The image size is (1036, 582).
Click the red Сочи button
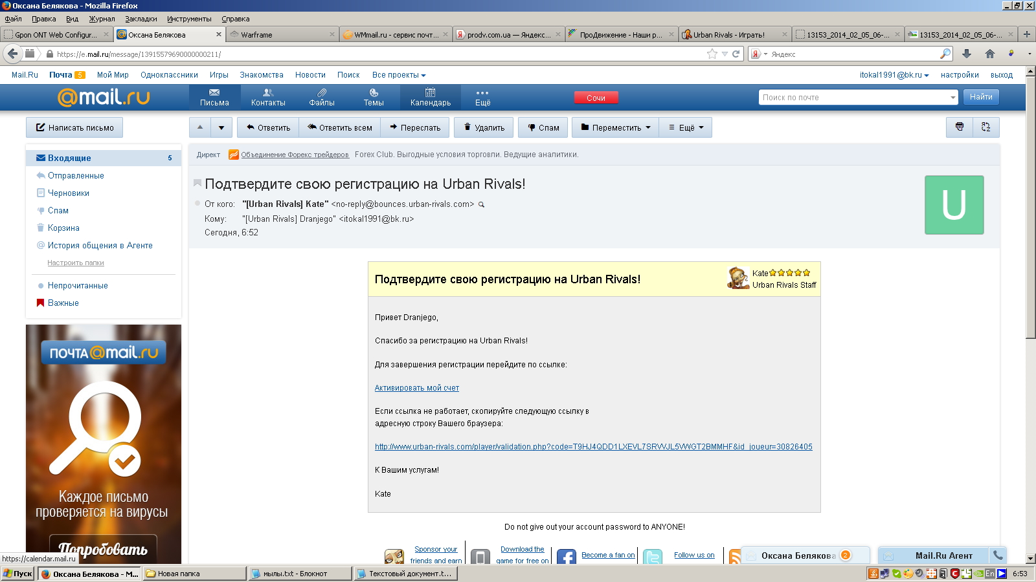(596, 98)
